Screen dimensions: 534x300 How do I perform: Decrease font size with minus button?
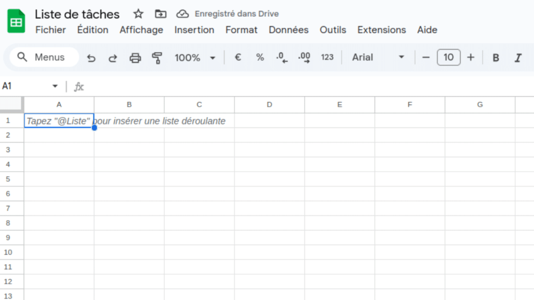coord(426,57)
